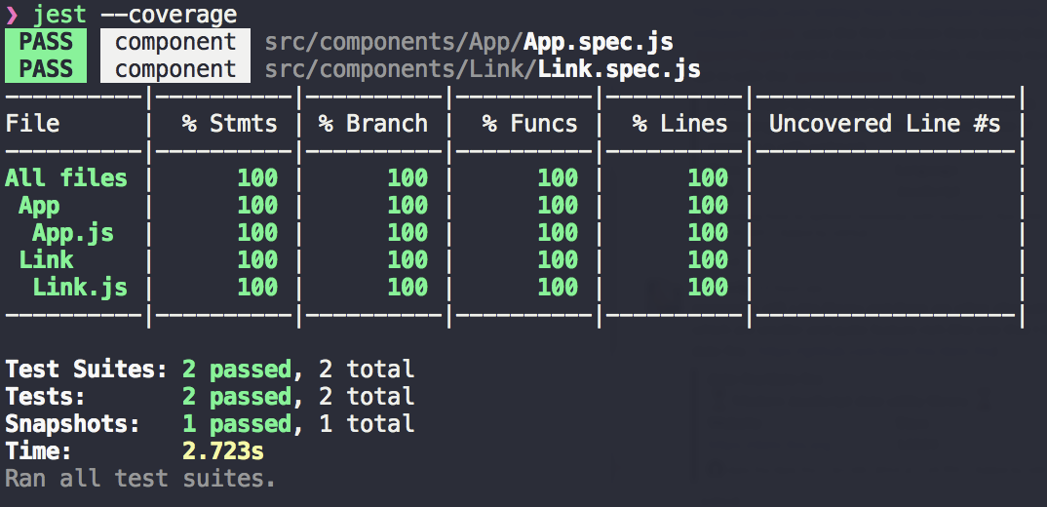
Task: Click '1 passed' in Snapshots line
Action: 237,424
